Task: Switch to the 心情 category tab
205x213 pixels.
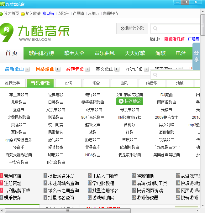Action: pyautogui.click(x=68, y=83)
